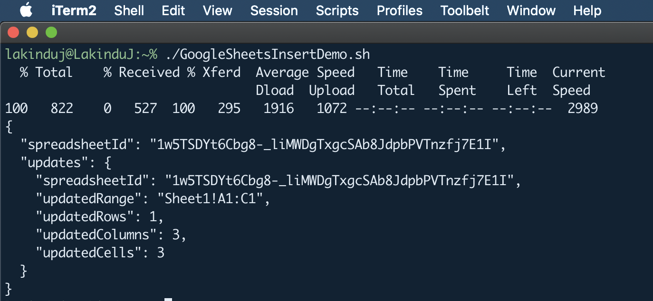Click the updatedColumns line in output
Image resolution: width=653 pixels, height=301 pixels.
tap(112, 235)
